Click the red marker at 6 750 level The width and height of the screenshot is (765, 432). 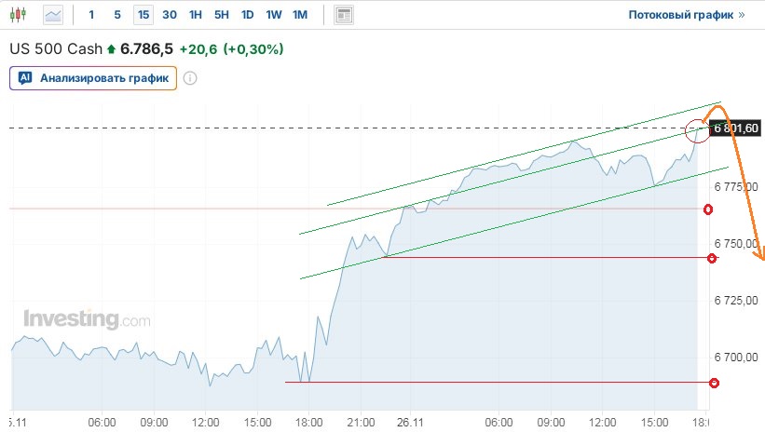pyautogui.click(x=712, y=257)
